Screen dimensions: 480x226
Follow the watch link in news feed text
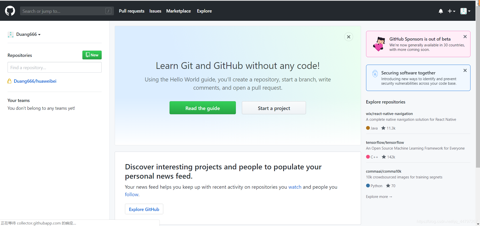(295, 187)
